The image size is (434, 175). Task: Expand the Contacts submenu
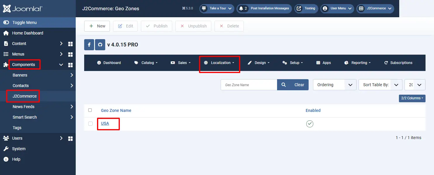[x=72, y=86]
